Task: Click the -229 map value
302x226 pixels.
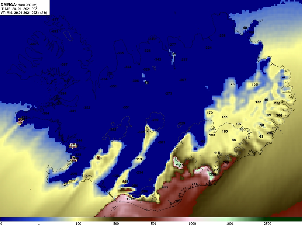Action: tap(182, 123)
